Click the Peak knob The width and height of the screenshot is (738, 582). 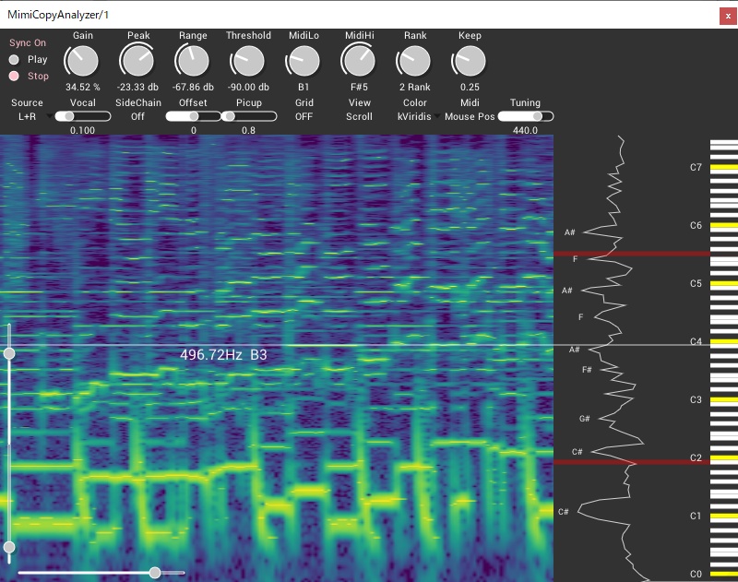click(x=137, y=61)
